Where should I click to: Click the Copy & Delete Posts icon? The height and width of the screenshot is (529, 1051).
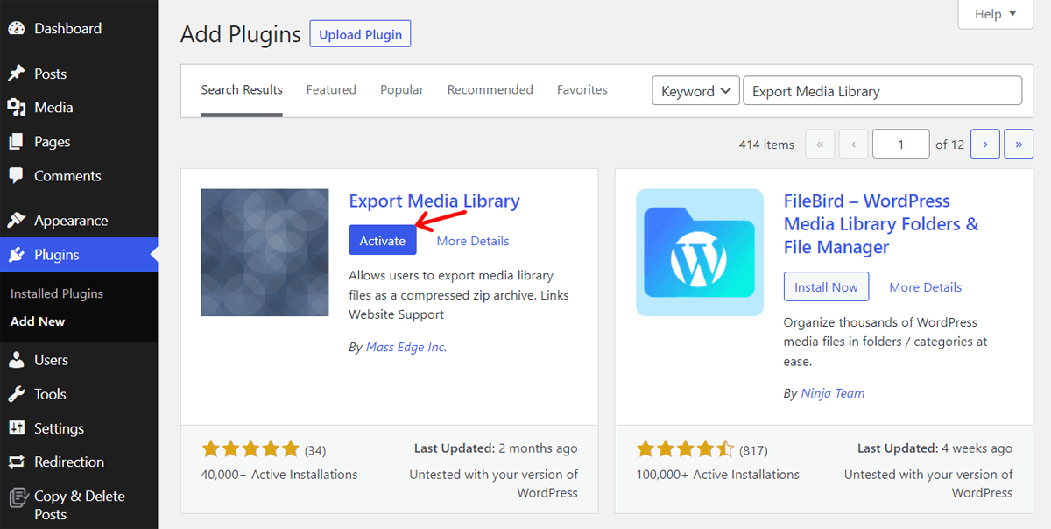click(x=17, y=497)
